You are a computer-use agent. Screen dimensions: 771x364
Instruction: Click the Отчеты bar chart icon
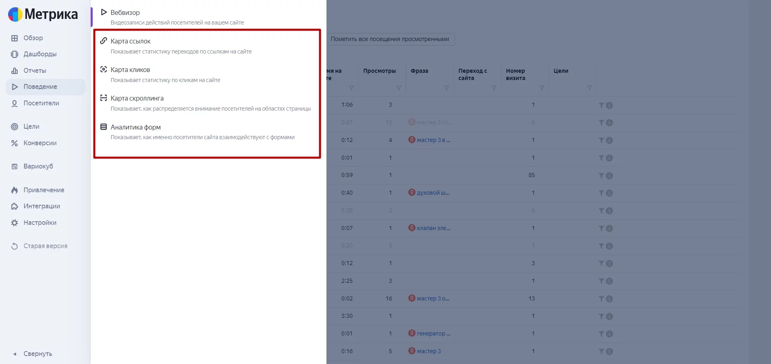pos(15,71)
